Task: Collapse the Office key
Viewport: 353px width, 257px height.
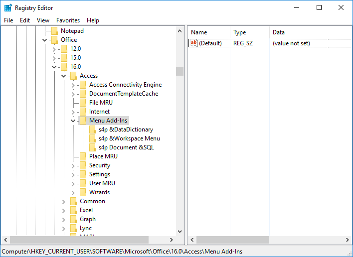Action: [44, 40]
